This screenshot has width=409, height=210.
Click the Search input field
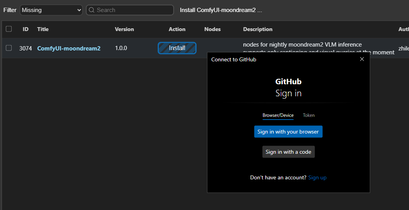pyautogui.click(x=130, y=10)
